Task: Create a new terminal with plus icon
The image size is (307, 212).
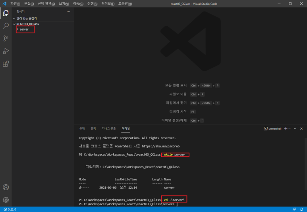Action: pyautogui.click(x=286, y=128)
